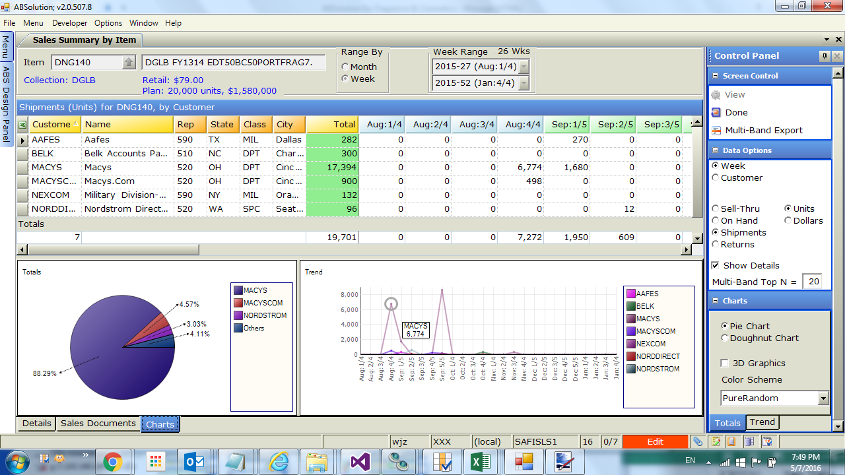Select the On Hand radio button
845x475 pixels.
pos(716,220)
